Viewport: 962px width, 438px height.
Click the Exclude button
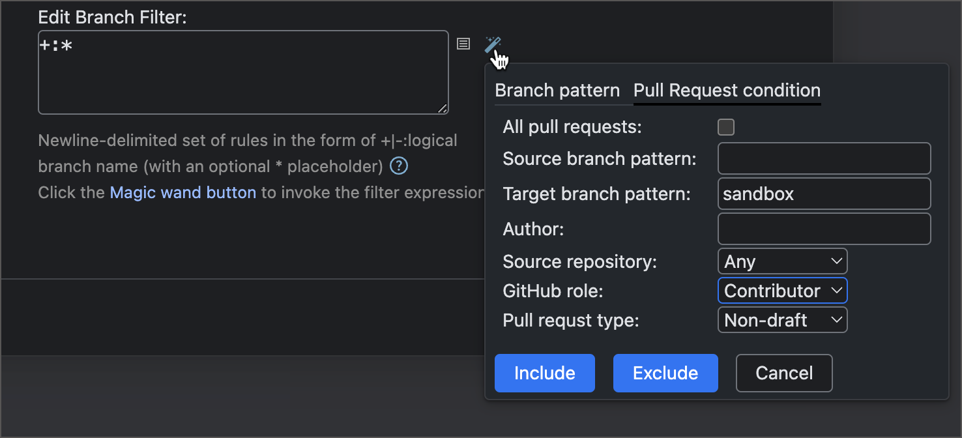[x=665, y=373]
